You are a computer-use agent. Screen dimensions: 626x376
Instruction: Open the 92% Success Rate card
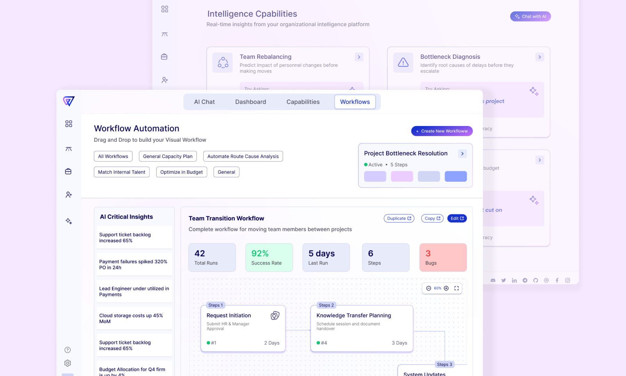269,257
